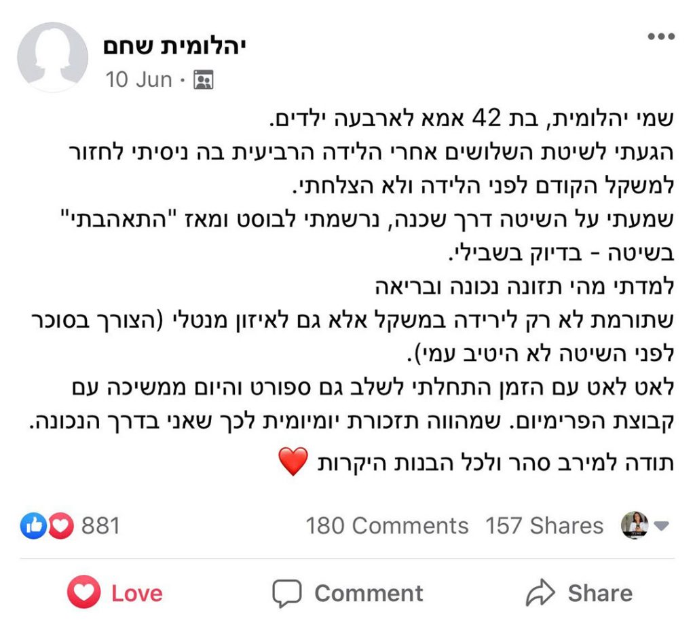The image size is (695, 625).
Task: Click the small commenting-as profile picture
Action: coord(635,525)
